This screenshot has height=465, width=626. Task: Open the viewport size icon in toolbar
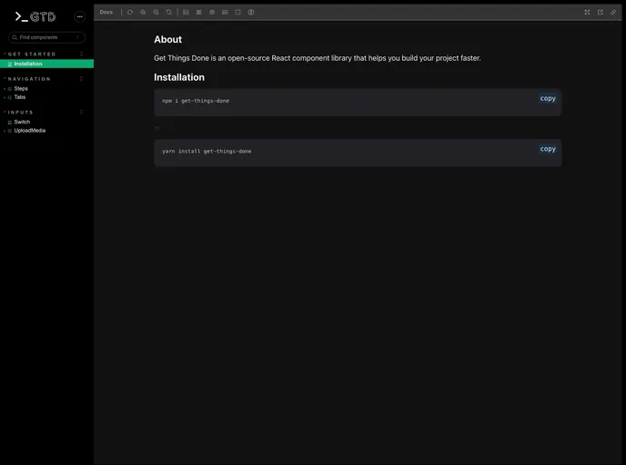click(x=211, y=12)
